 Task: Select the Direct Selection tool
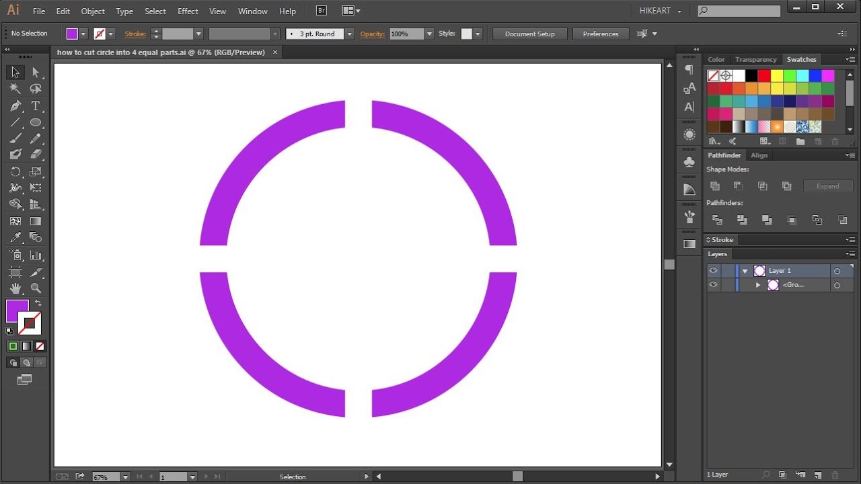(x=36, y=73)
